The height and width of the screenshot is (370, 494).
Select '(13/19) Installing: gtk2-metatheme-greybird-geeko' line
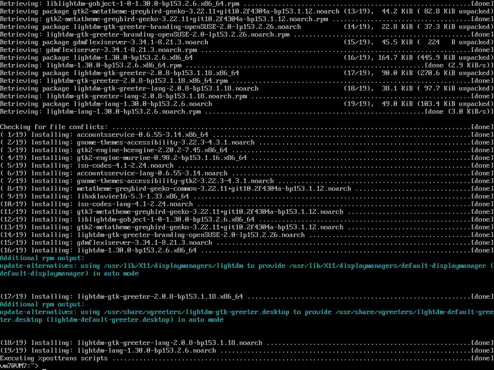pyautogui.click(x=247, y=227)
